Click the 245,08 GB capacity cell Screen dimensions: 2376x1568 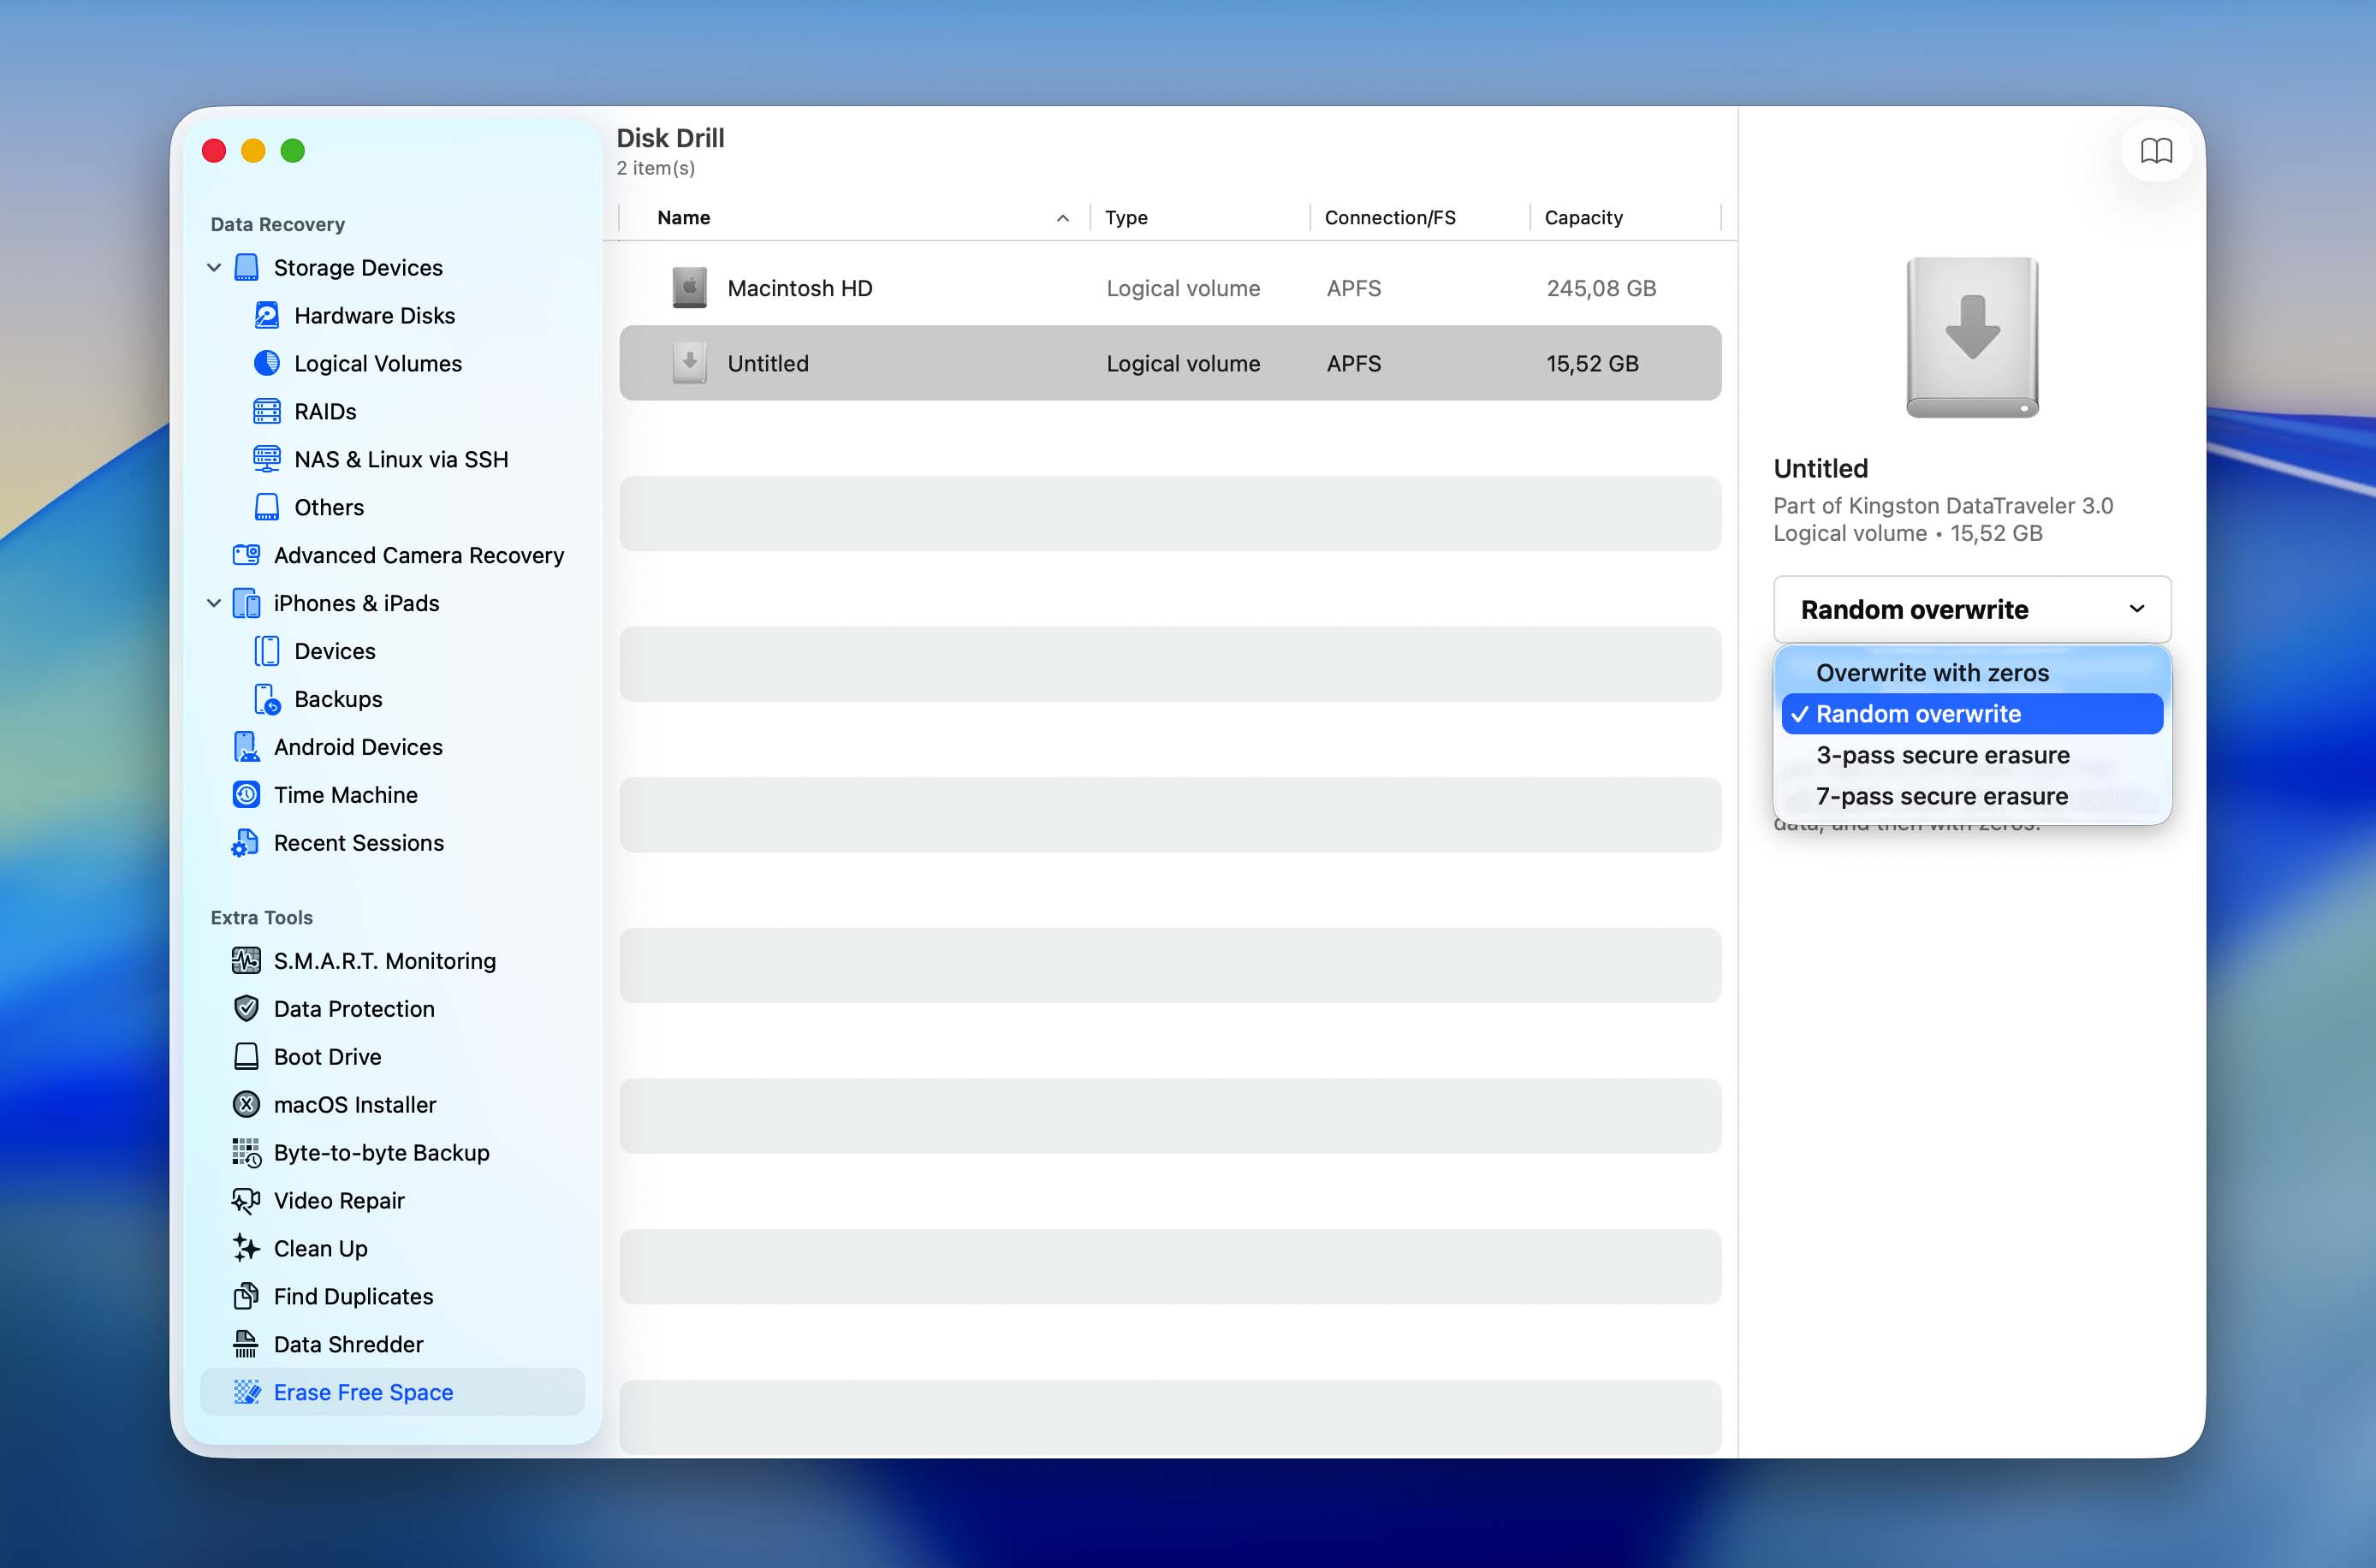tap(1601, 288)
